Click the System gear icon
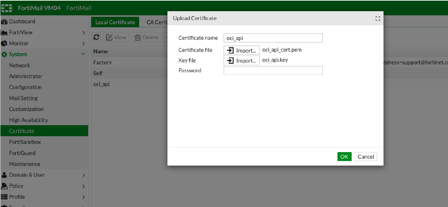448x207 pixels. tap(4, 54)
